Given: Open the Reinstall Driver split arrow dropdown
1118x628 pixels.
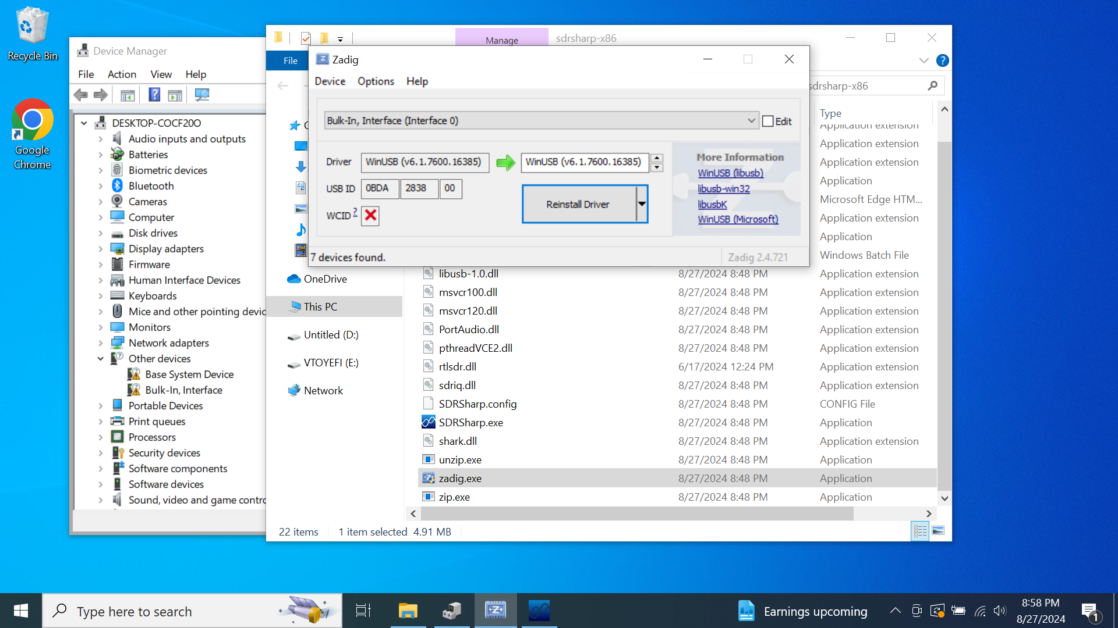Looking at the screenshot, I should tap(642, 204).
